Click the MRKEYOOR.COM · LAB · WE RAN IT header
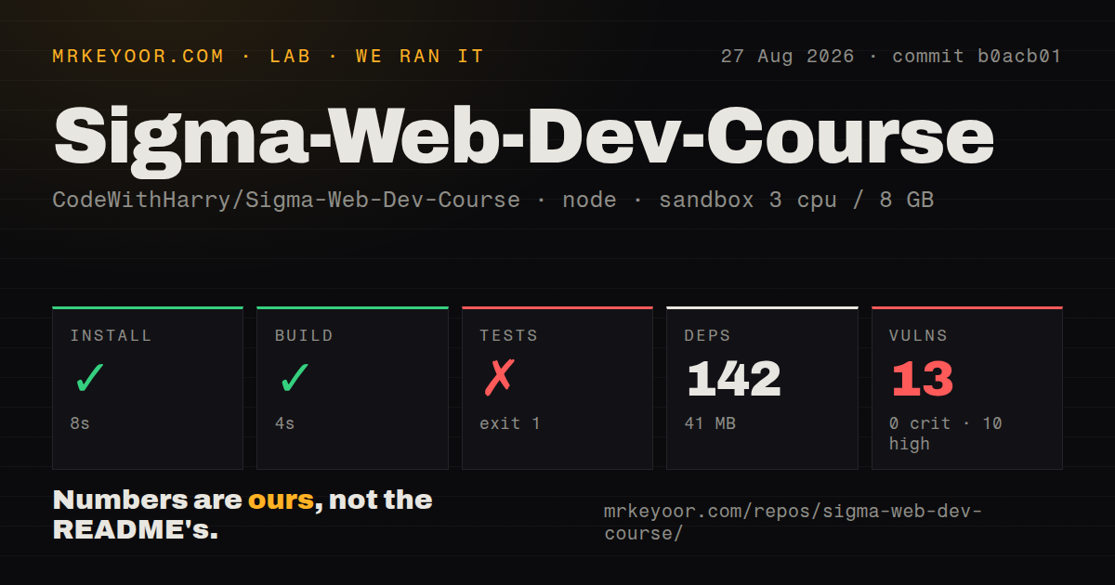Screen dimensions: 1115x585 269,57
